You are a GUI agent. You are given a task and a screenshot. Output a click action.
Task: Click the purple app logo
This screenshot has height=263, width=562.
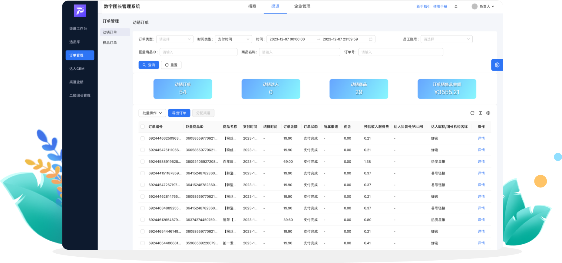pyautogui.click(x=80, y=11)
